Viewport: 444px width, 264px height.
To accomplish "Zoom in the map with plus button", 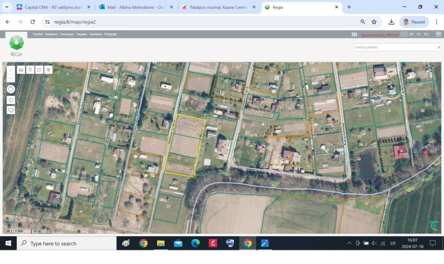I will tap(11, 70).
